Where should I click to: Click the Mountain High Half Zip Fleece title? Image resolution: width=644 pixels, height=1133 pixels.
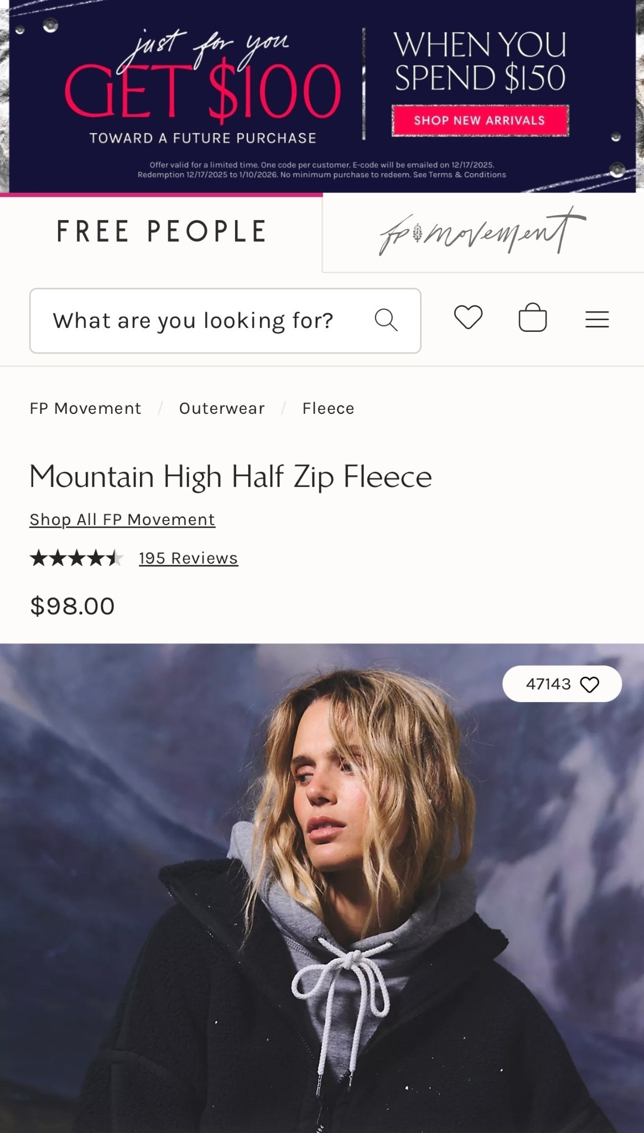point(230,477)
